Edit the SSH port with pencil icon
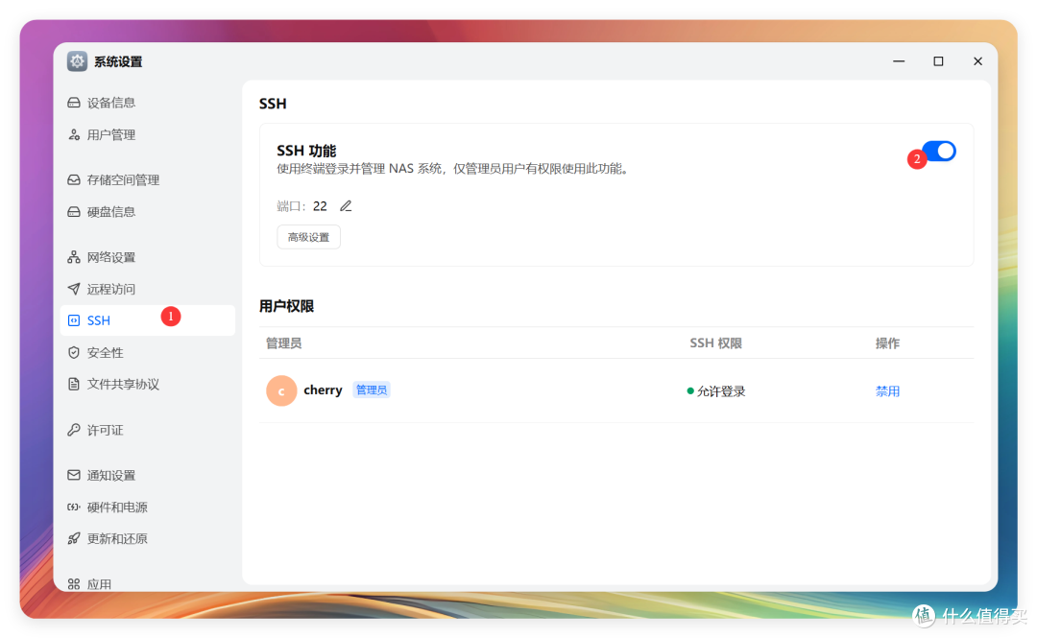 (346, 206)
